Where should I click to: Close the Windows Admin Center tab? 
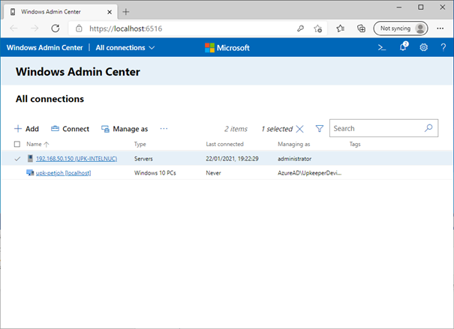click(110, 12)
